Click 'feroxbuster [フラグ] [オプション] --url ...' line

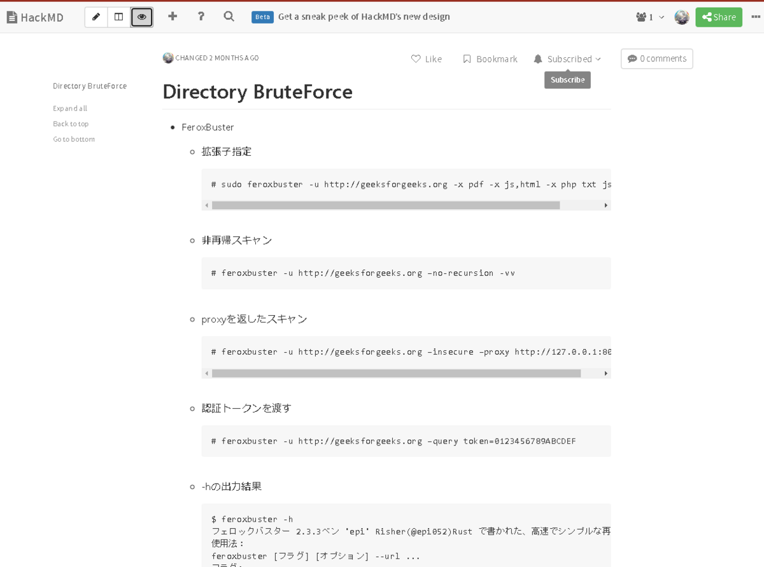point(316,556)
